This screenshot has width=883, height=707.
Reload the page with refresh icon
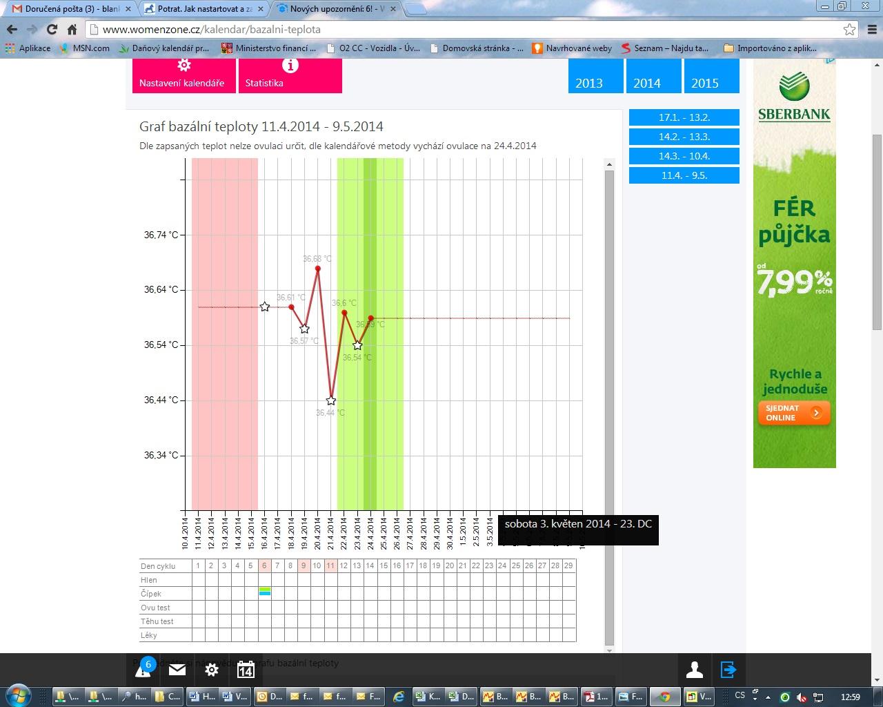(52, 30)
